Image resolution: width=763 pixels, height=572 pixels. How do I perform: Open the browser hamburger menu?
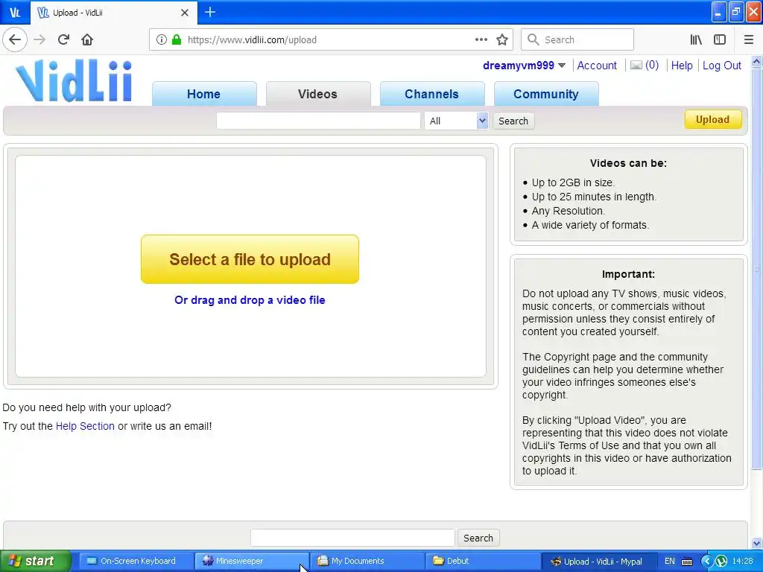point(748,39)
